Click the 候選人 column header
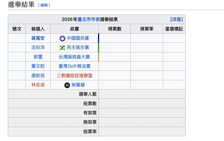This screenshot has width=224, height=141. click(38, 29)
